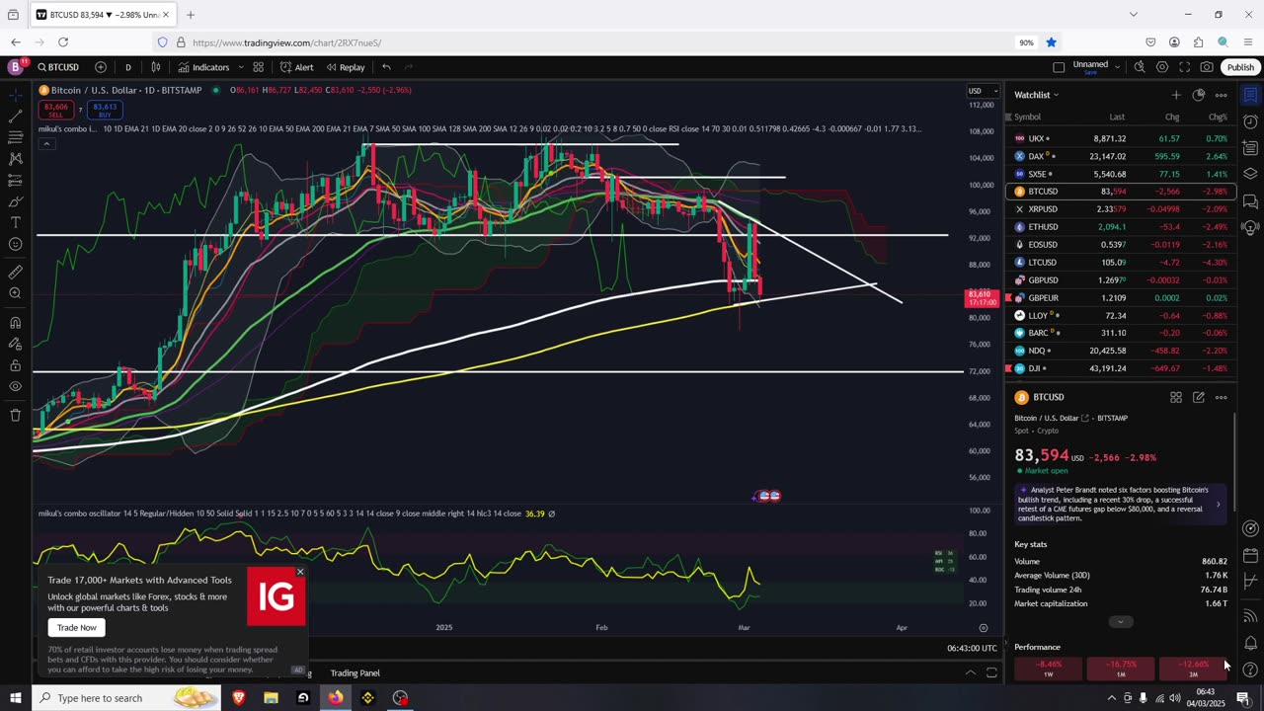
Task: Add symbol to watchlist plus icon
Action: click(x=1175, y=95)
